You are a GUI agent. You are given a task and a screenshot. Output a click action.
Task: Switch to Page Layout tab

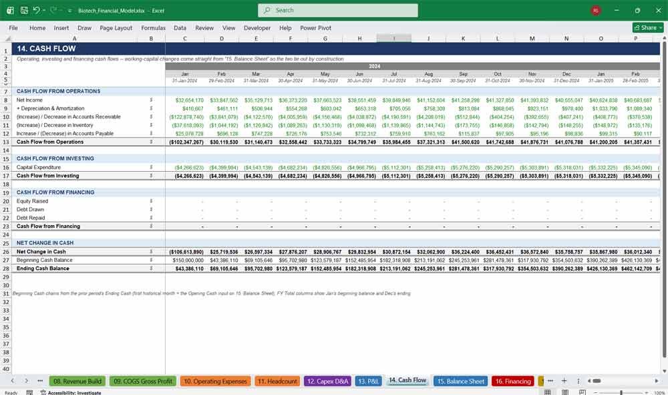coord(116,27)
